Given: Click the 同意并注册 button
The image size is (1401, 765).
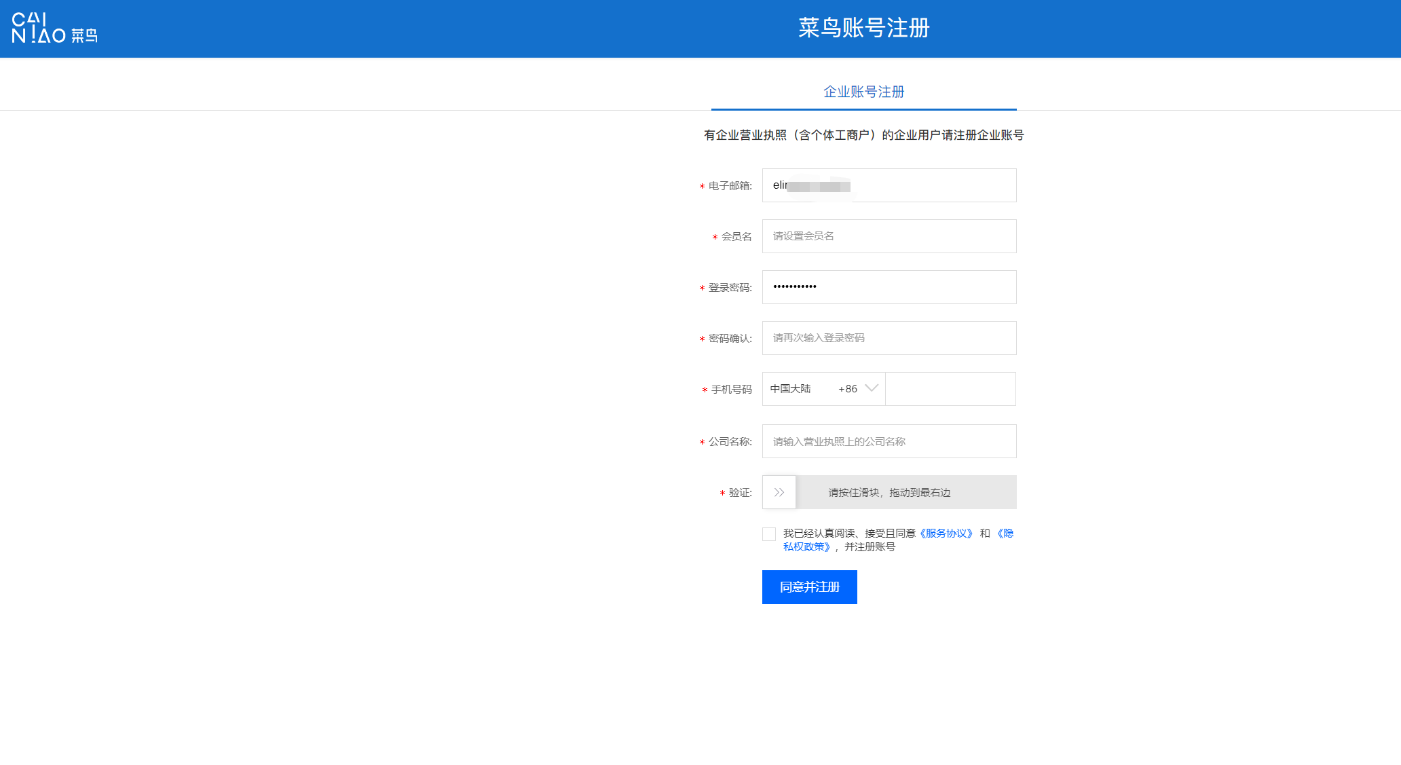Looking at the screenshot, I should (x=810, y=587).
